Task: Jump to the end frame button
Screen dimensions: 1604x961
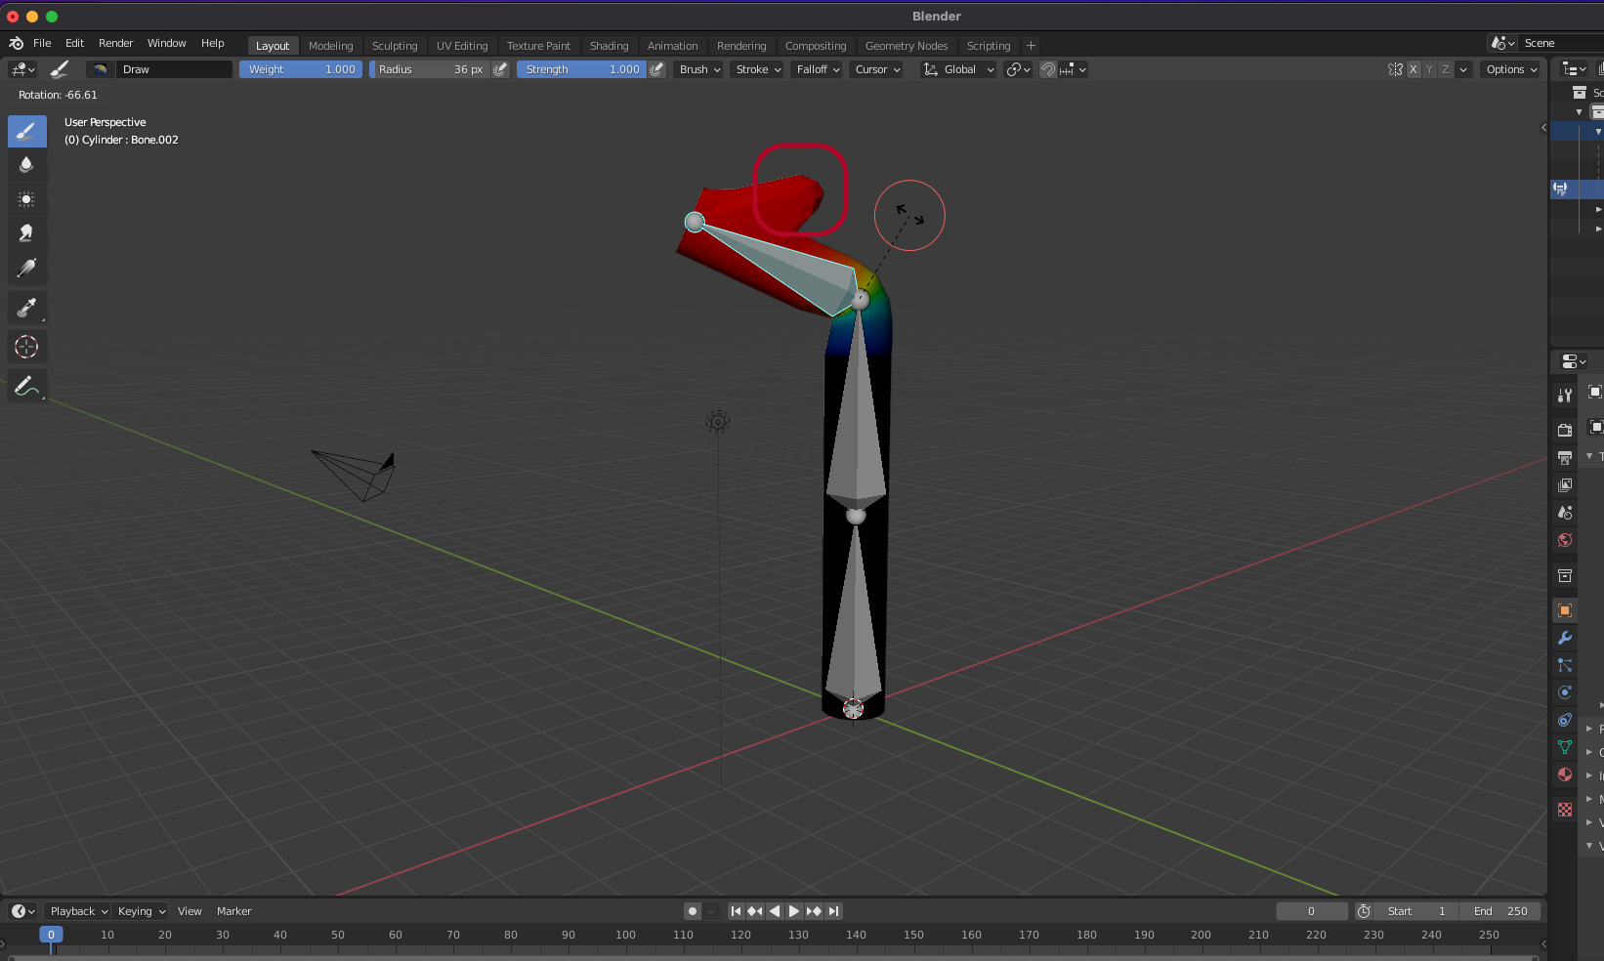Action: 833,911
